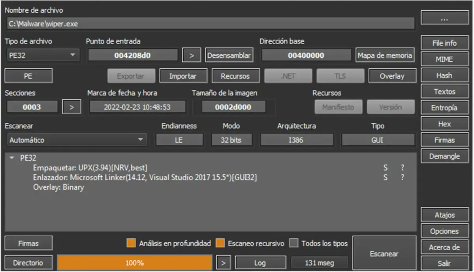Click the base address value 00400000
Viewport: 474px width, 272px height.
[306, 55]
